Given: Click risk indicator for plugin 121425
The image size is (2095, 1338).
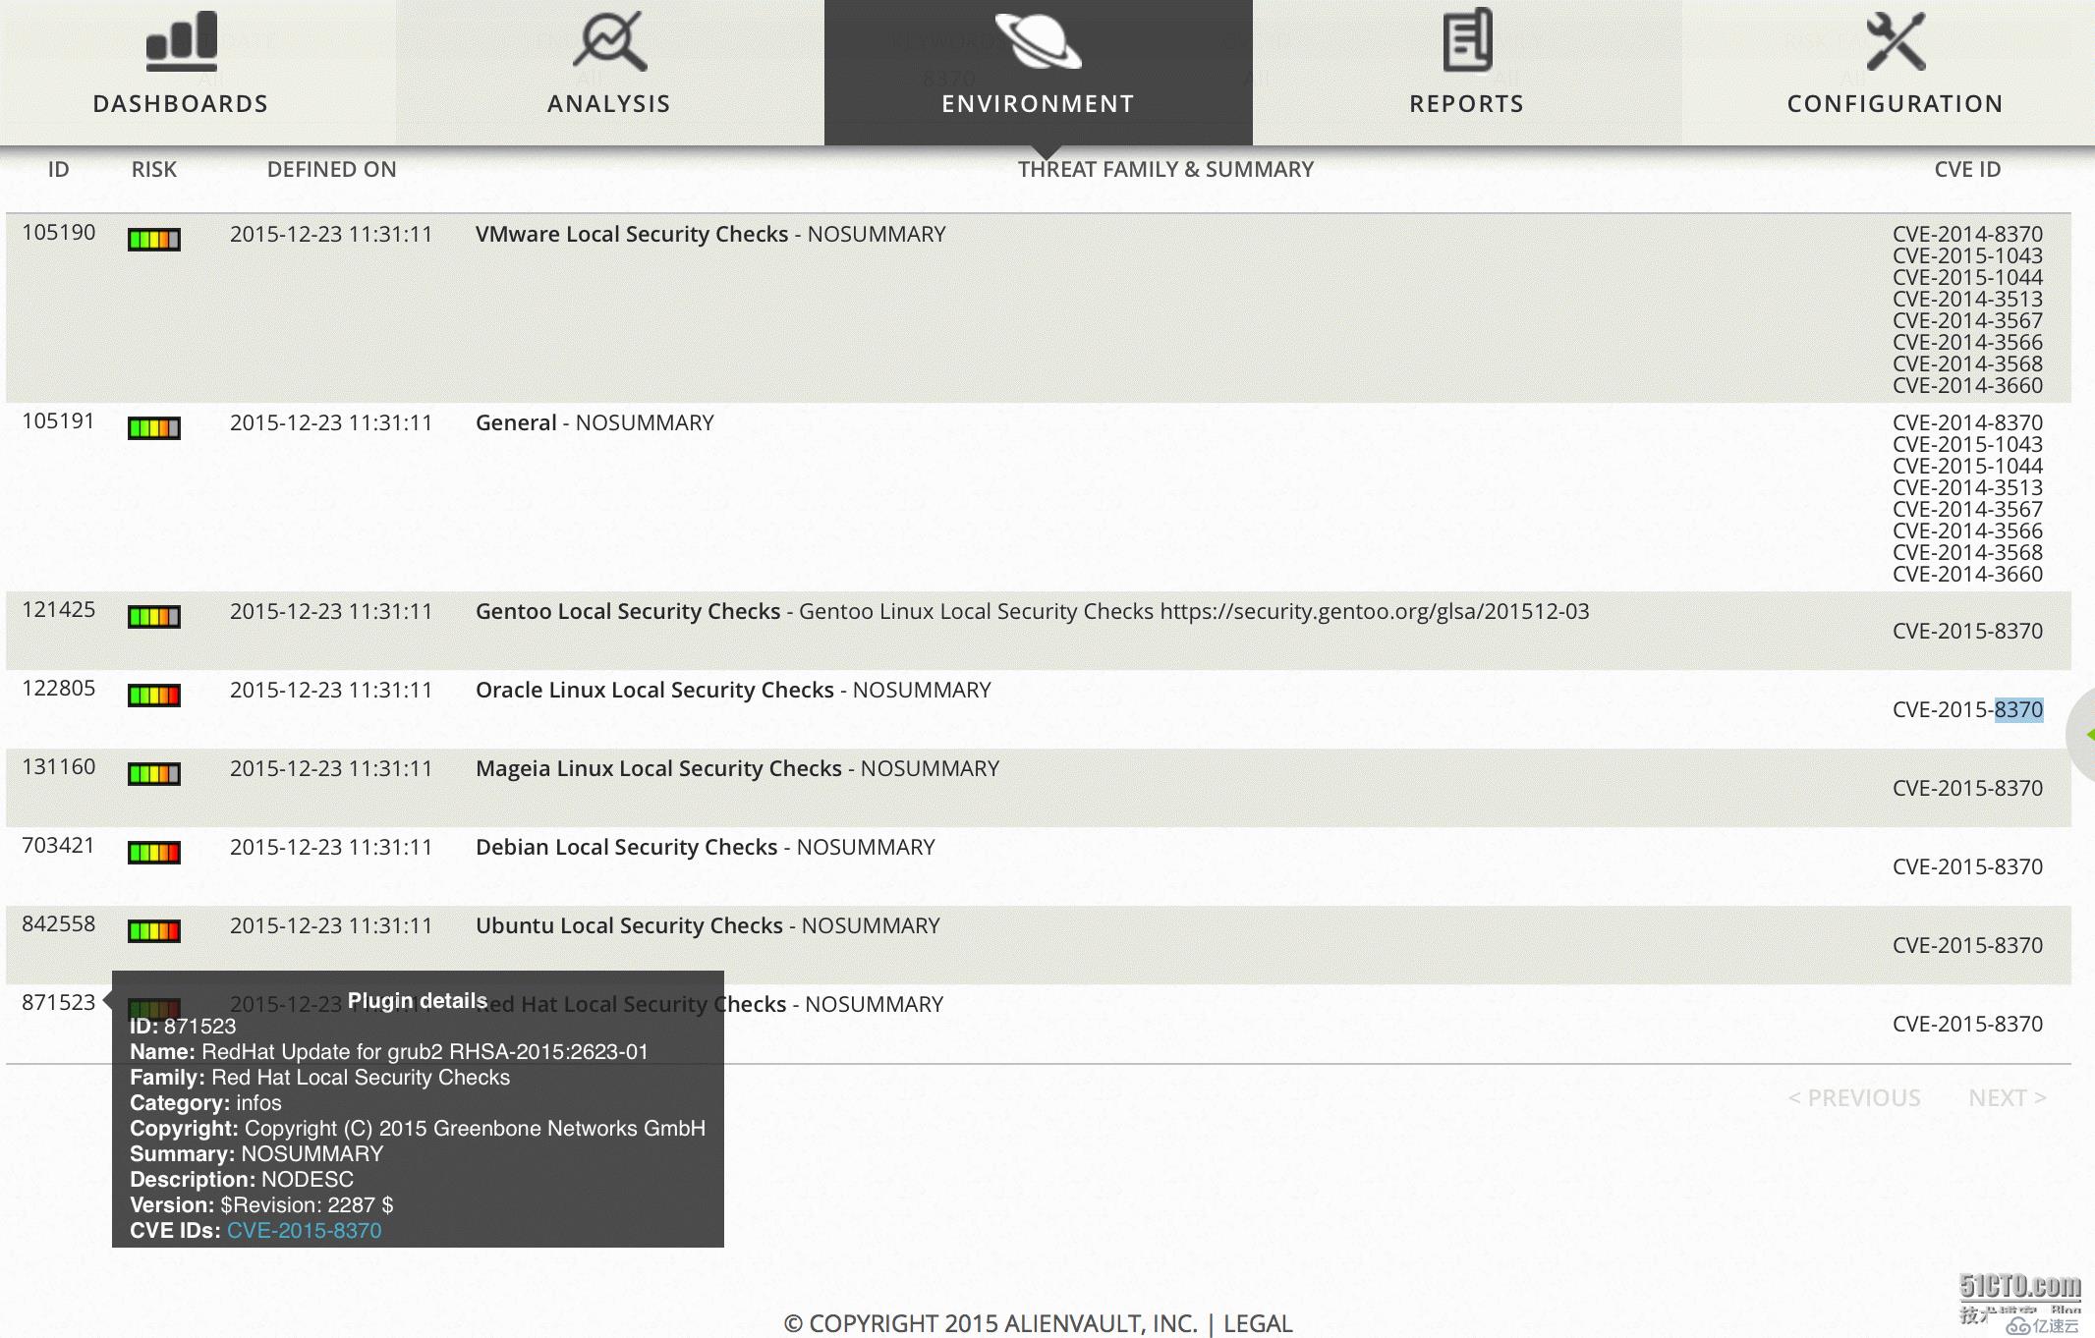Looking at the screenshot, I should [x=154, y=617].
